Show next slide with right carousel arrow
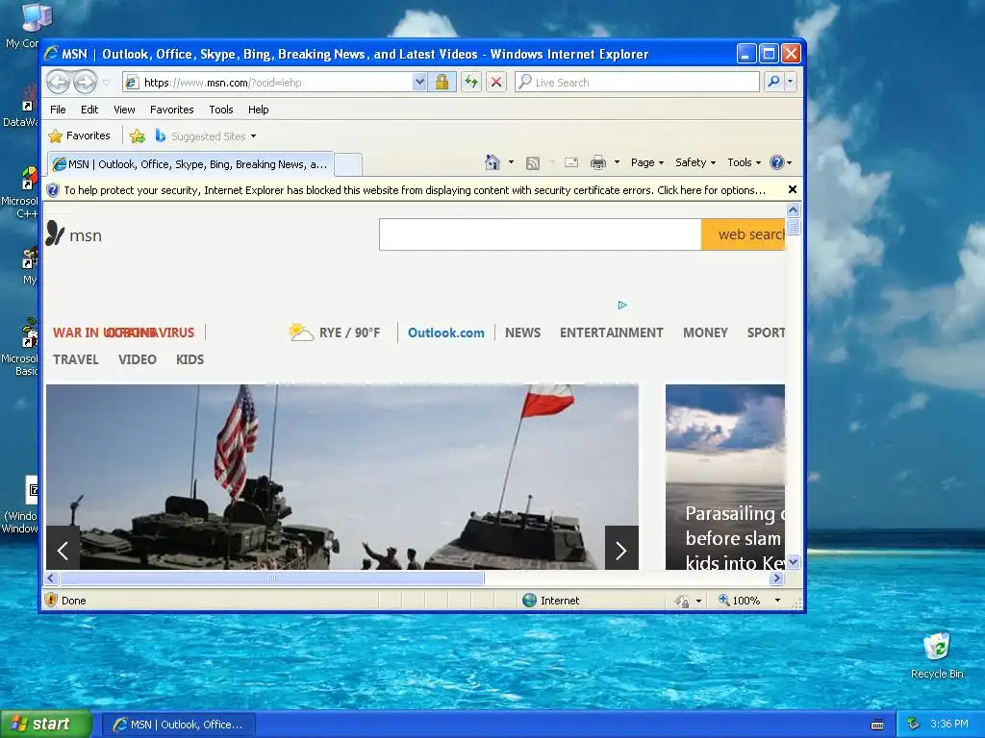The width and height of the screenshot is (985, 738). [621, 549]
